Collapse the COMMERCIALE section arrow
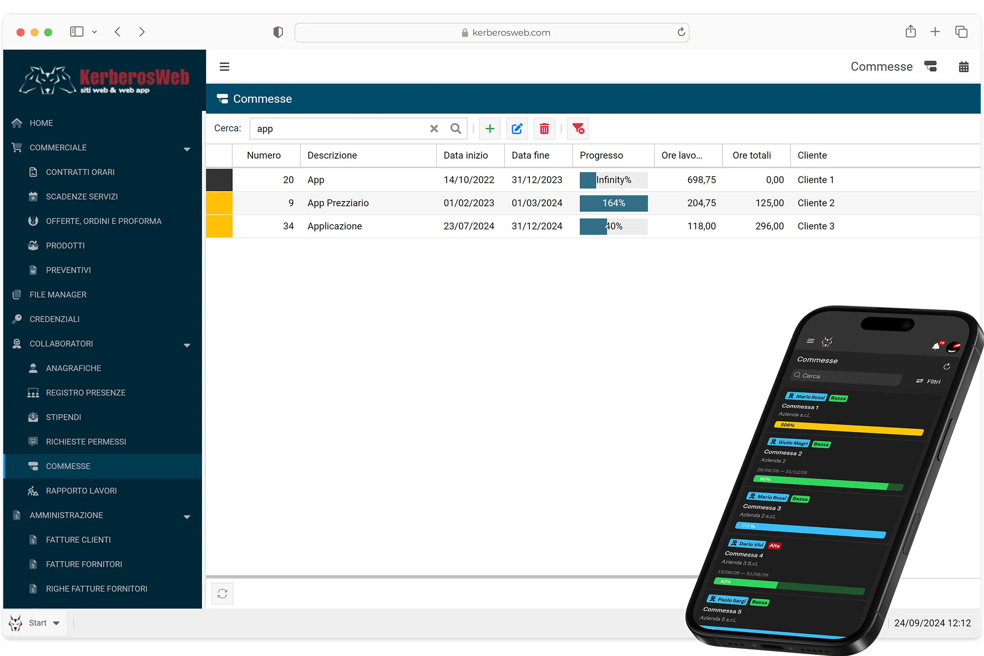The height and width of the screenshot is (656, 984). point(187,149)
